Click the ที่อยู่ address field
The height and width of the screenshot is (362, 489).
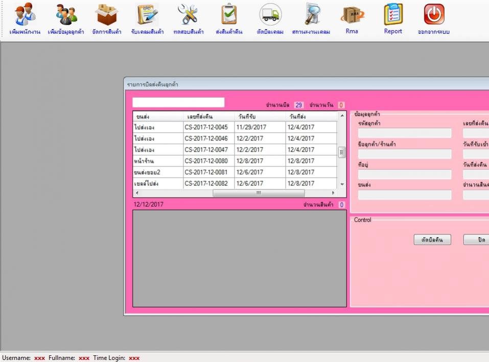point(405,175)
